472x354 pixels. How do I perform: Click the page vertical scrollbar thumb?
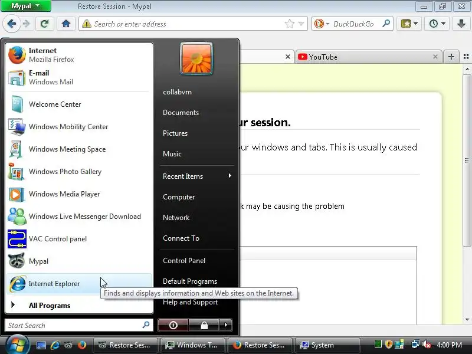click(x=467, y=160)
